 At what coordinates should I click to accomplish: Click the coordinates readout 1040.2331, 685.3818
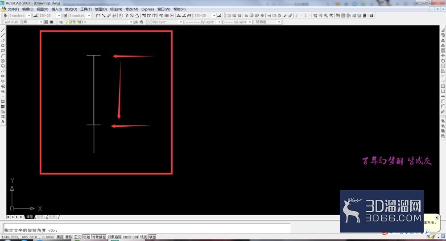click(28, 237)
